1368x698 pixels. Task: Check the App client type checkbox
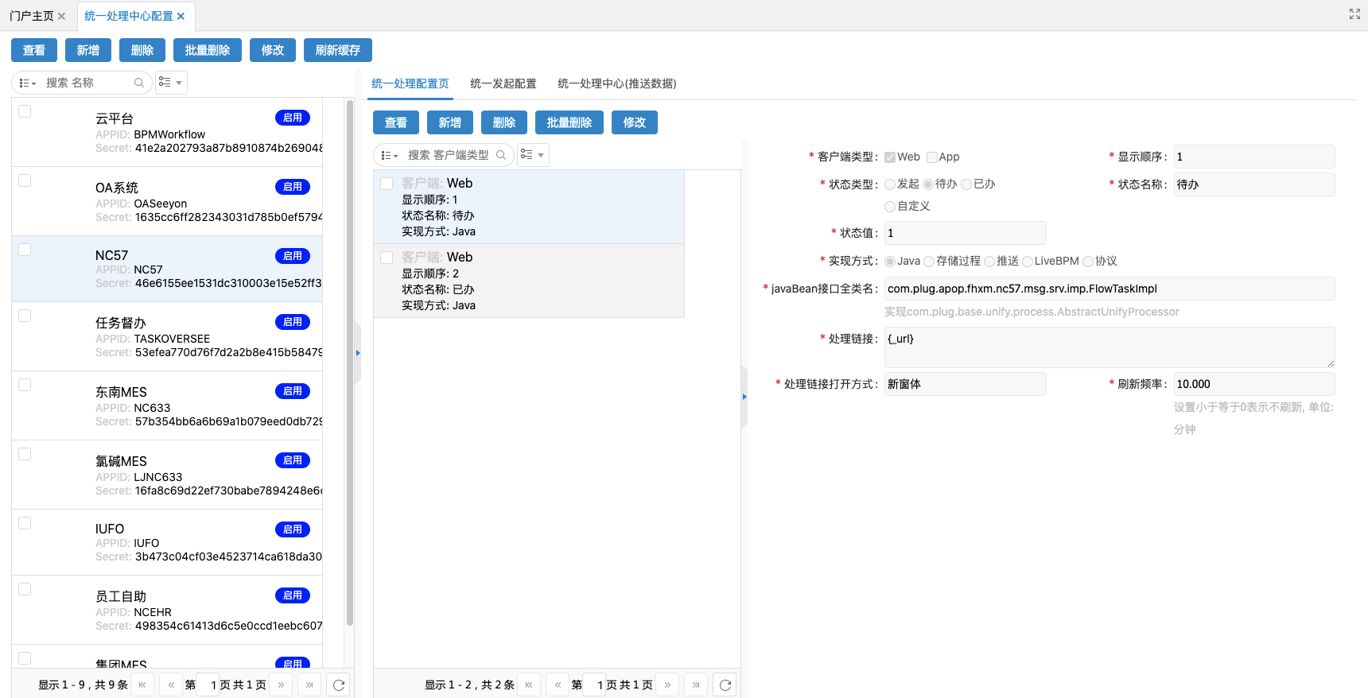932,157
